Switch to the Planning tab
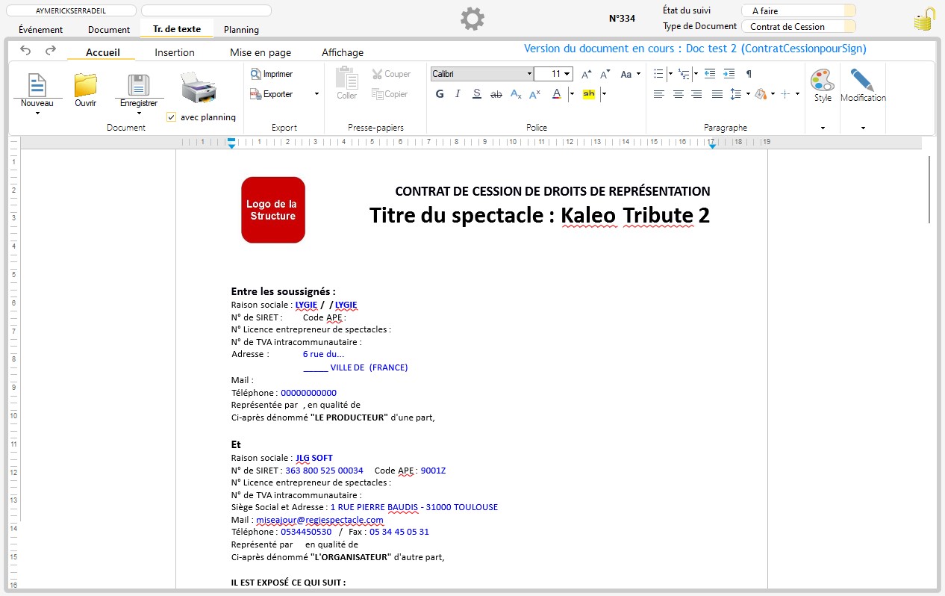This screenshot has width=945, height=596. [x=241, y=30]
